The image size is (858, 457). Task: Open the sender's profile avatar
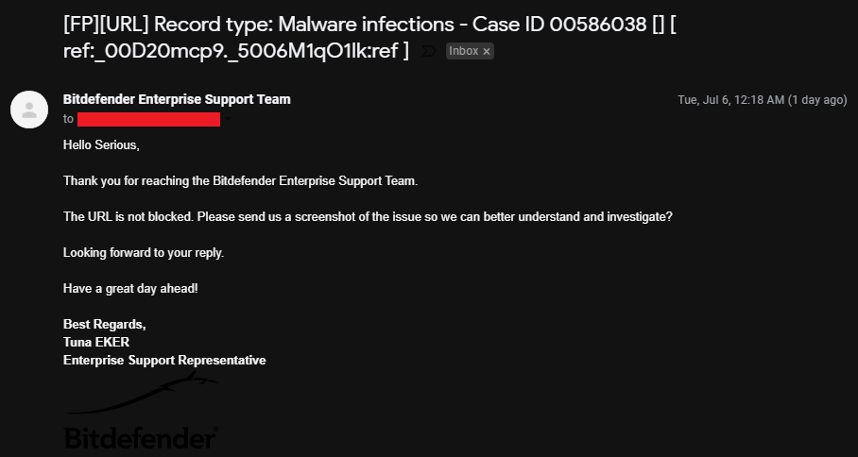pyautogui.click(x=29, y=109)
